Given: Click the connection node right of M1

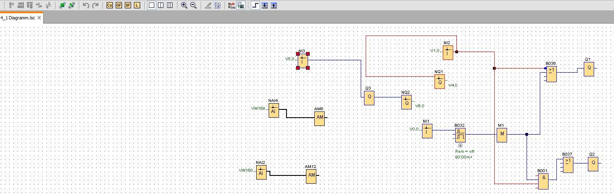Looking at the screenshot, I should pos(527,134).
